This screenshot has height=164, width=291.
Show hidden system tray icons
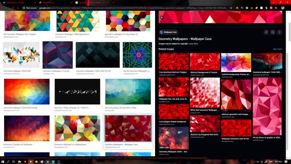point(254,162)
